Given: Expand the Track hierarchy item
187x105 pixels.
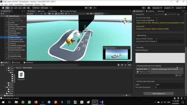Looking at the screenshot, I should [7, 22].
